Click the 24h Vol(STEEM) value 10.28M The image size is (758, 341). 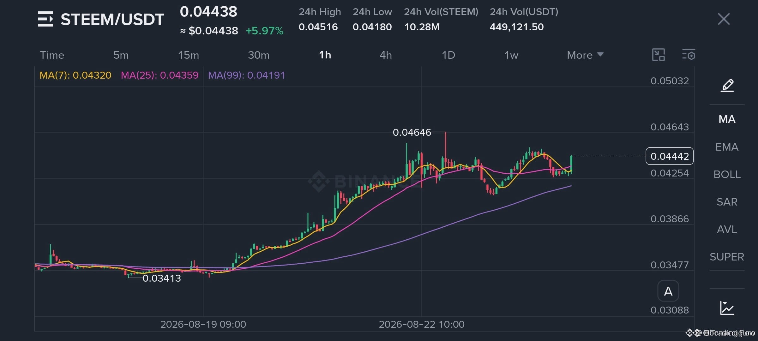[422, 27]
